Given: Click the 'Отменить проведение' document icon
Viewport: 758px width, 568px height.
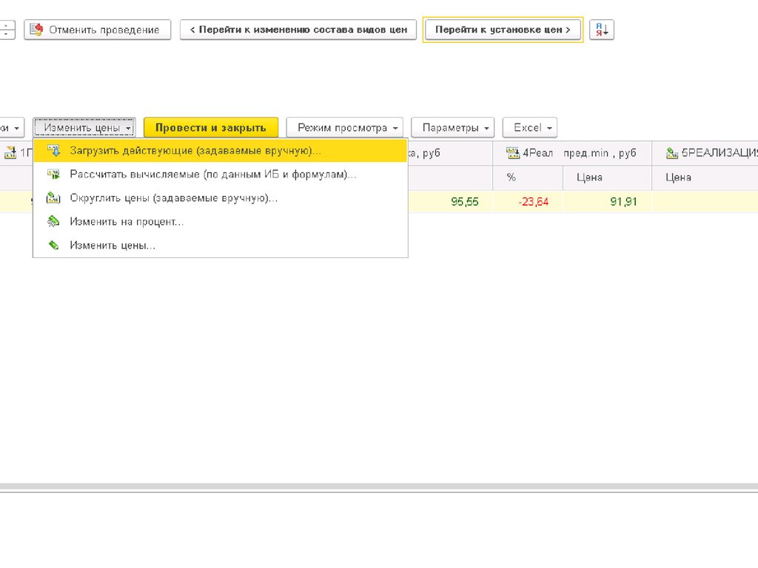Looking at the screenshot, I should tap(36, 30).
